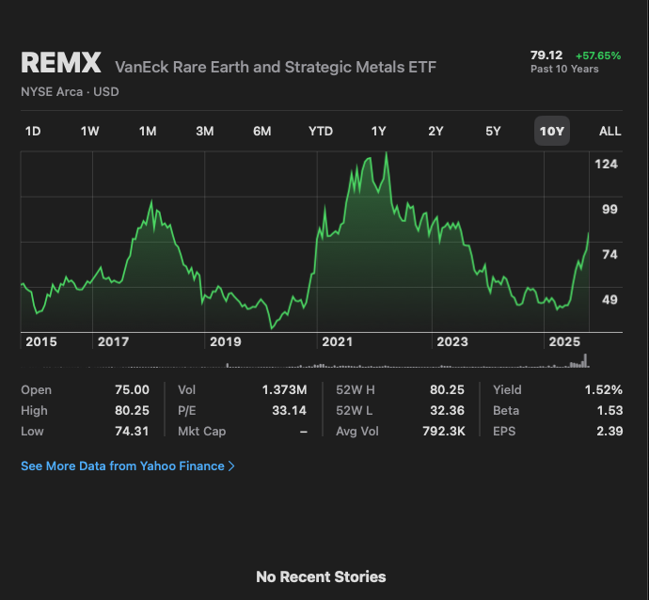Screen dimensions: 649x600
Task: Click the 49 price axis label
Action: 609,299
